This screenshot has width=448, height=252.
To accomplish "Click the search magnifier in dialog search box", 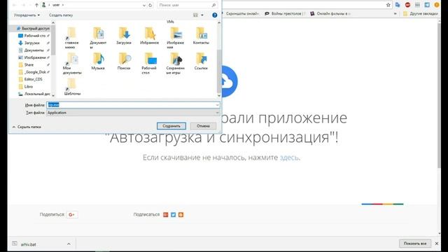I will click(213, 5).
